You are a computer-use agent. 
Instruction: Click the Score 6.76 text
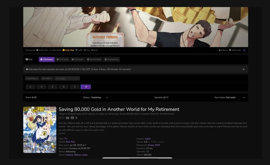pyautogui.click(x=31, y=97)
